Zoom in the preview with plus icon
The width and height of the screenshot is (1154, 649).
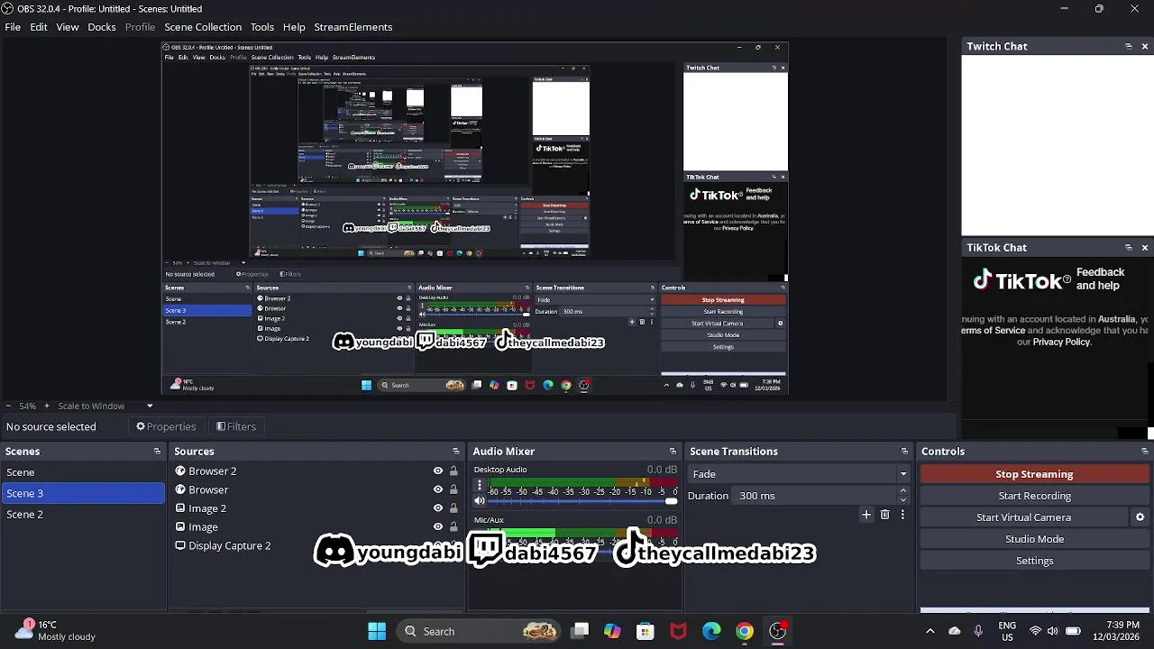point(48,406)
